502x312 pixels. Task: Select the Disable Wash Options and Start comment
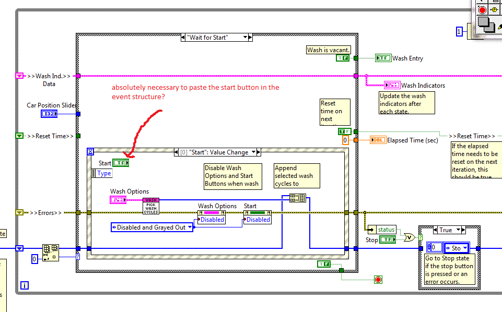pyautogui.click(x=233, y=176)
